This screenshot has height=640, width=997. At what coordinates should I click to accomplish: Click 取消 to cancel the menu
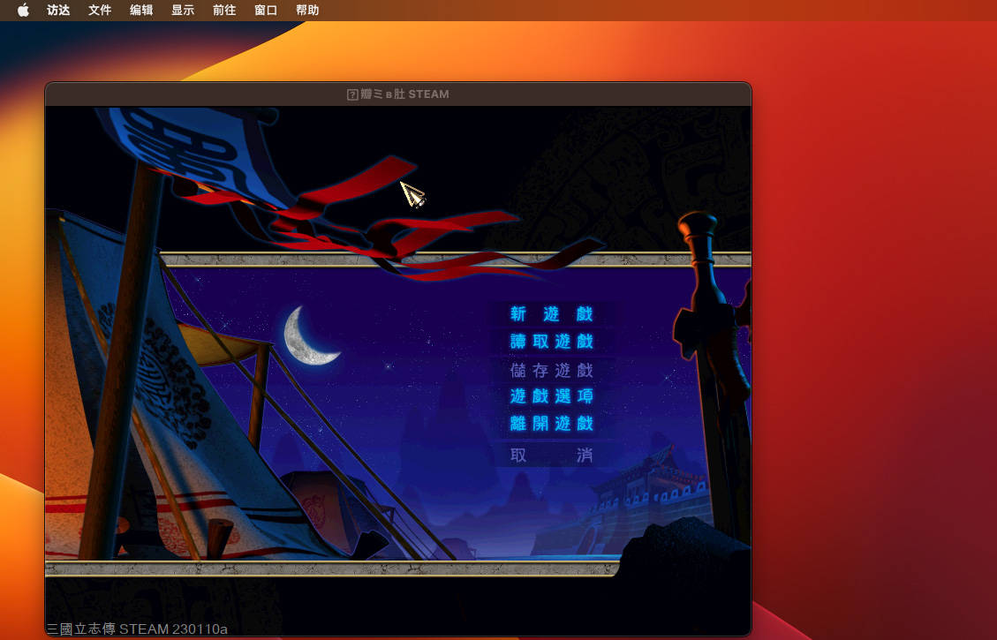coord(551,455)
